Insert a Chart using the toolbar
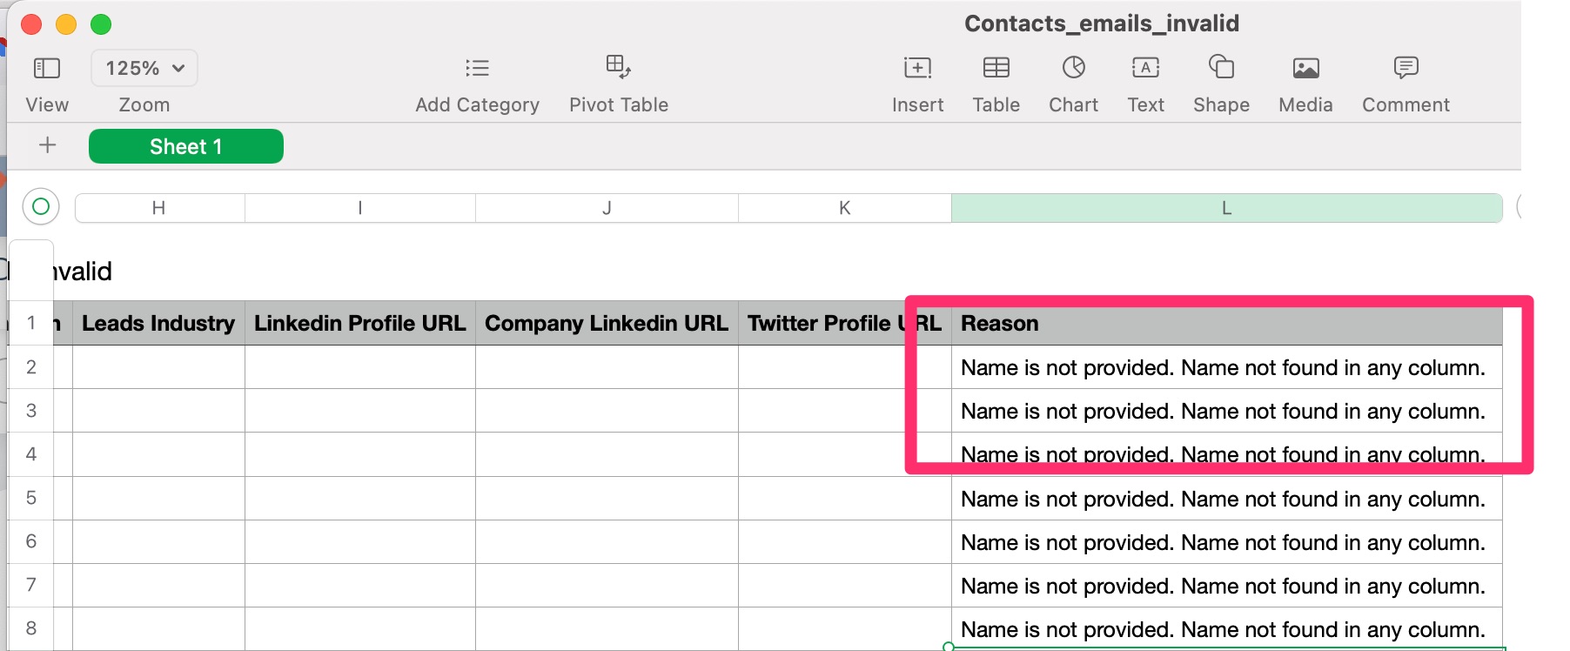The image size is (1570, 651). tap(1073, 68)
